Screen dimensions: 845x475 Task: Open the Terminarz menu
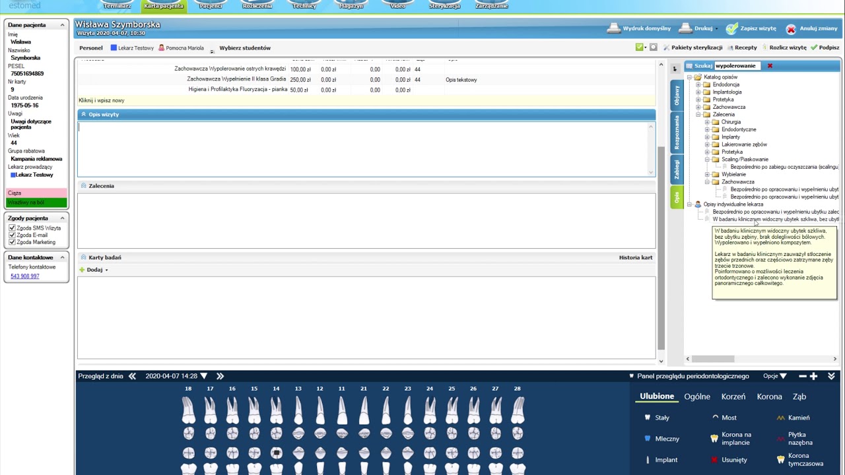(117, 6)
